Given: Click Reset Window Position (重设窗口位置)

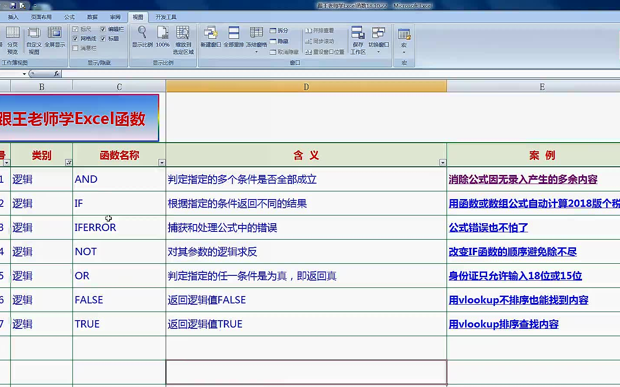Looking at the screenshot, I should coord(324,52).
